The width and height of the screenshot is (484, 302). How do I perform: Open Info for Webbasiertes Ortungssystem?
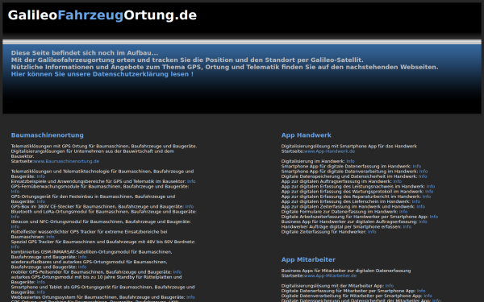[190, 297]
